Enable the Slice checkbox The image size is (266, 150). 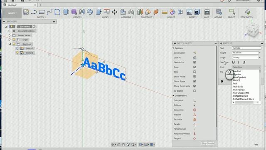195,72
